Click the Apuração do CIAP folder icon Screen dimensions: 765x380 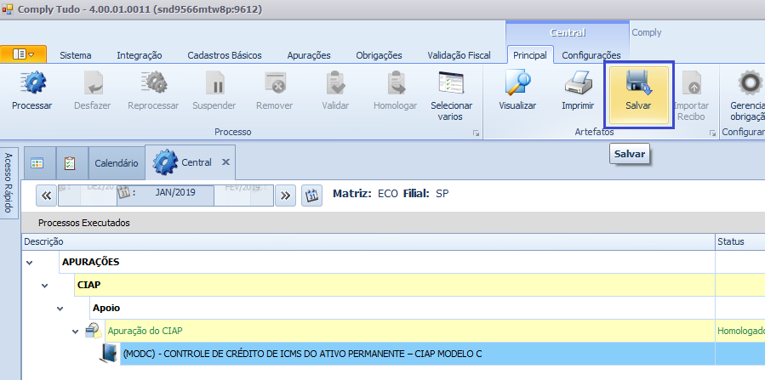point(94,331)
